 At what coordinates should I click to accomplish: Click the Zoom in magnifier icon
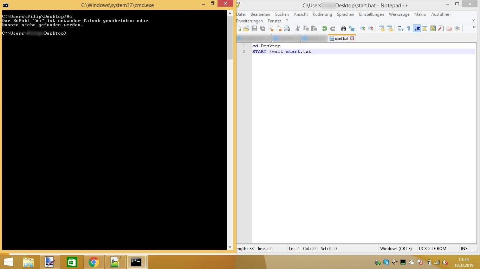362,29
